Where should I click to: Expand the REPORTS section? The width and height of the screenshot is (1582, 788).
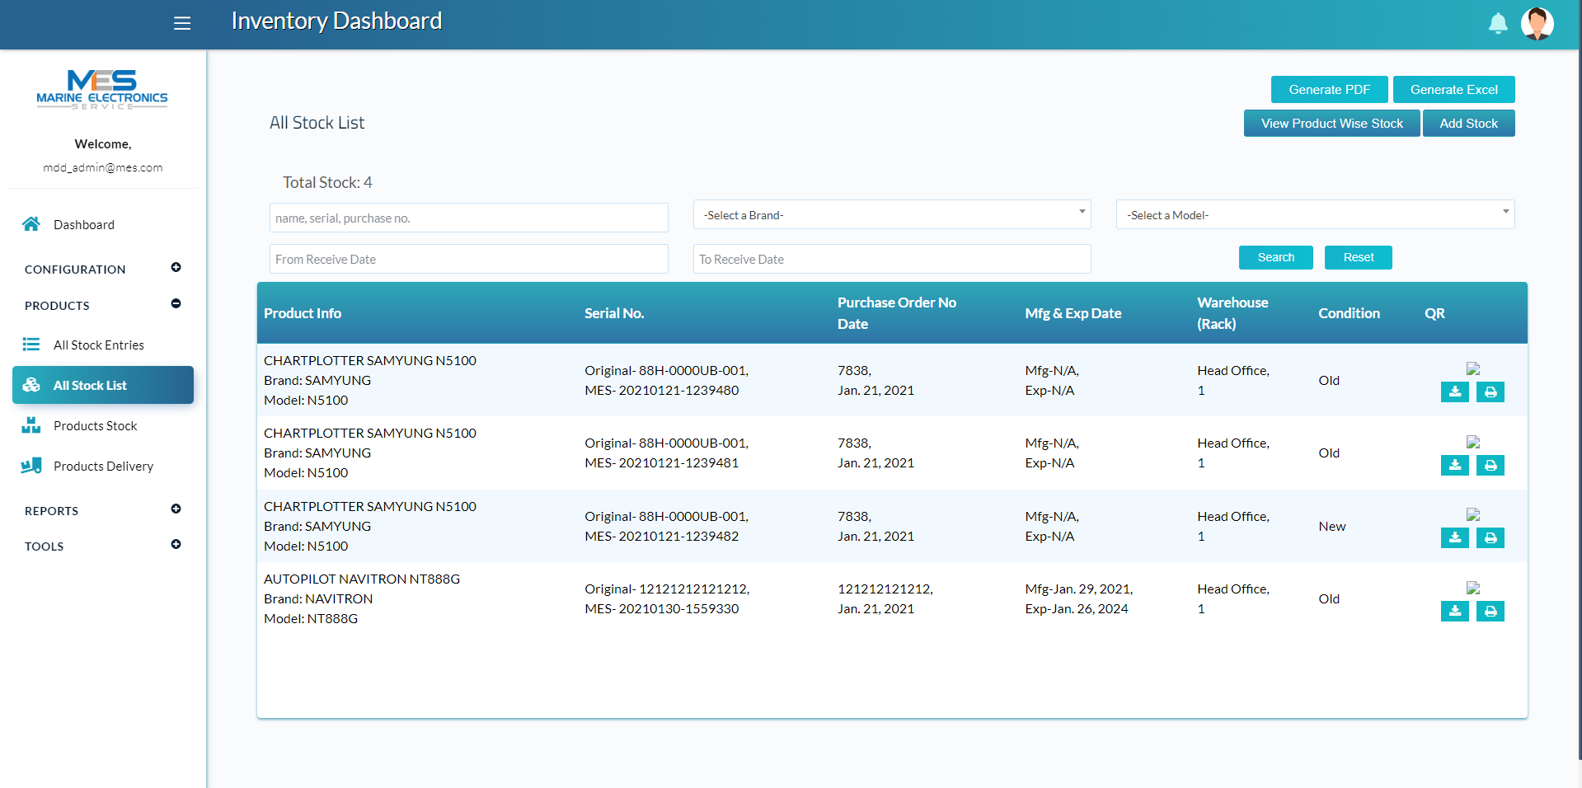tap(176, 509)
